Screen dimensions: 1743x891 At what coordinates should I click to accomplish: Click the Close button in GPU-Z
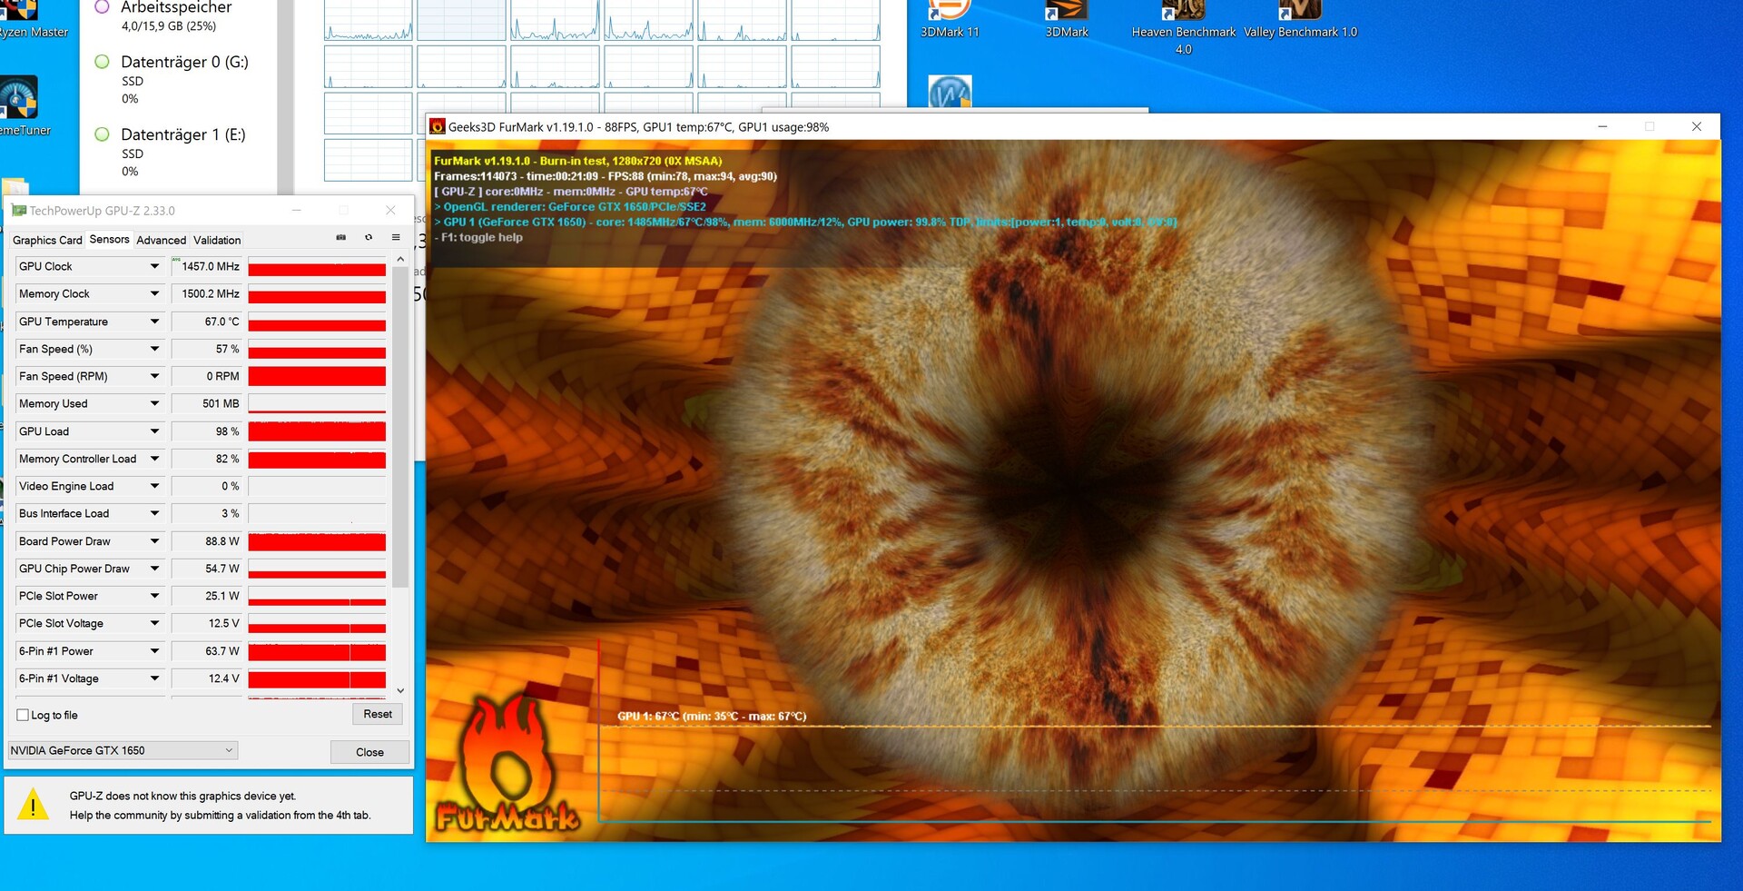point(369,752)
